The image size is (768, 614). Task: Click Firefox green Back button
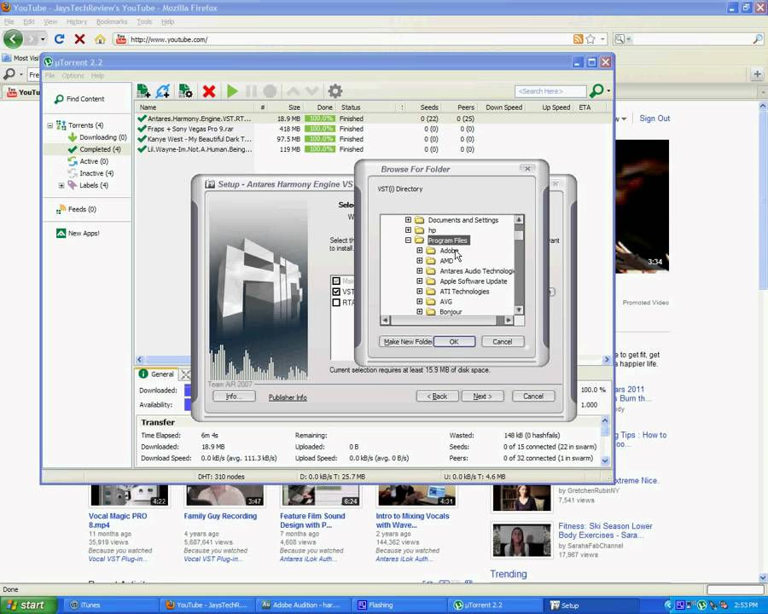(13, 38)
